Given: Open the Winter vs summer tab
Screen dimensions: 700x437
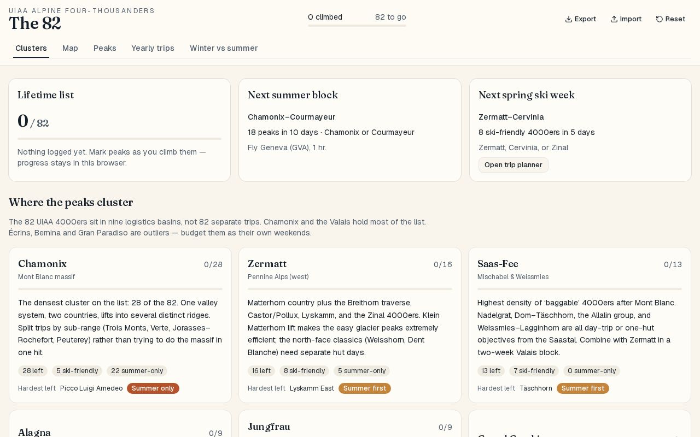Looking at the screenshot, I should (x=224, y=48).
